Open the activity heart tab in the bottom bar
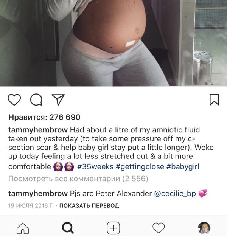This screenshot has width=227, height=236. click(159, 228)
